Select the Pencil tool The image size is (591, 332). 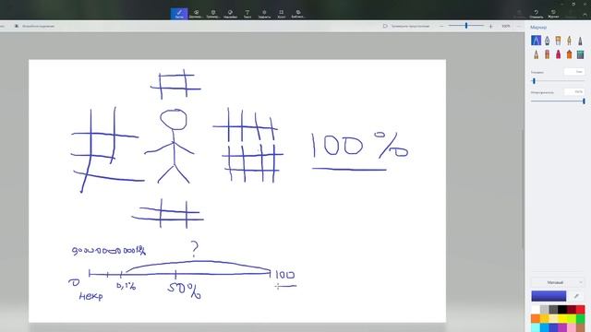click(536, 54)
